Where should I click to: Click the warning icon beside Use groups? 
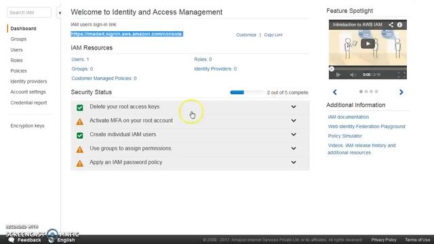80,150
